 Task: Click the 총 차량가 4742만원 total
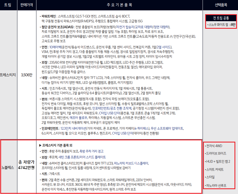[x=26, y=165]
